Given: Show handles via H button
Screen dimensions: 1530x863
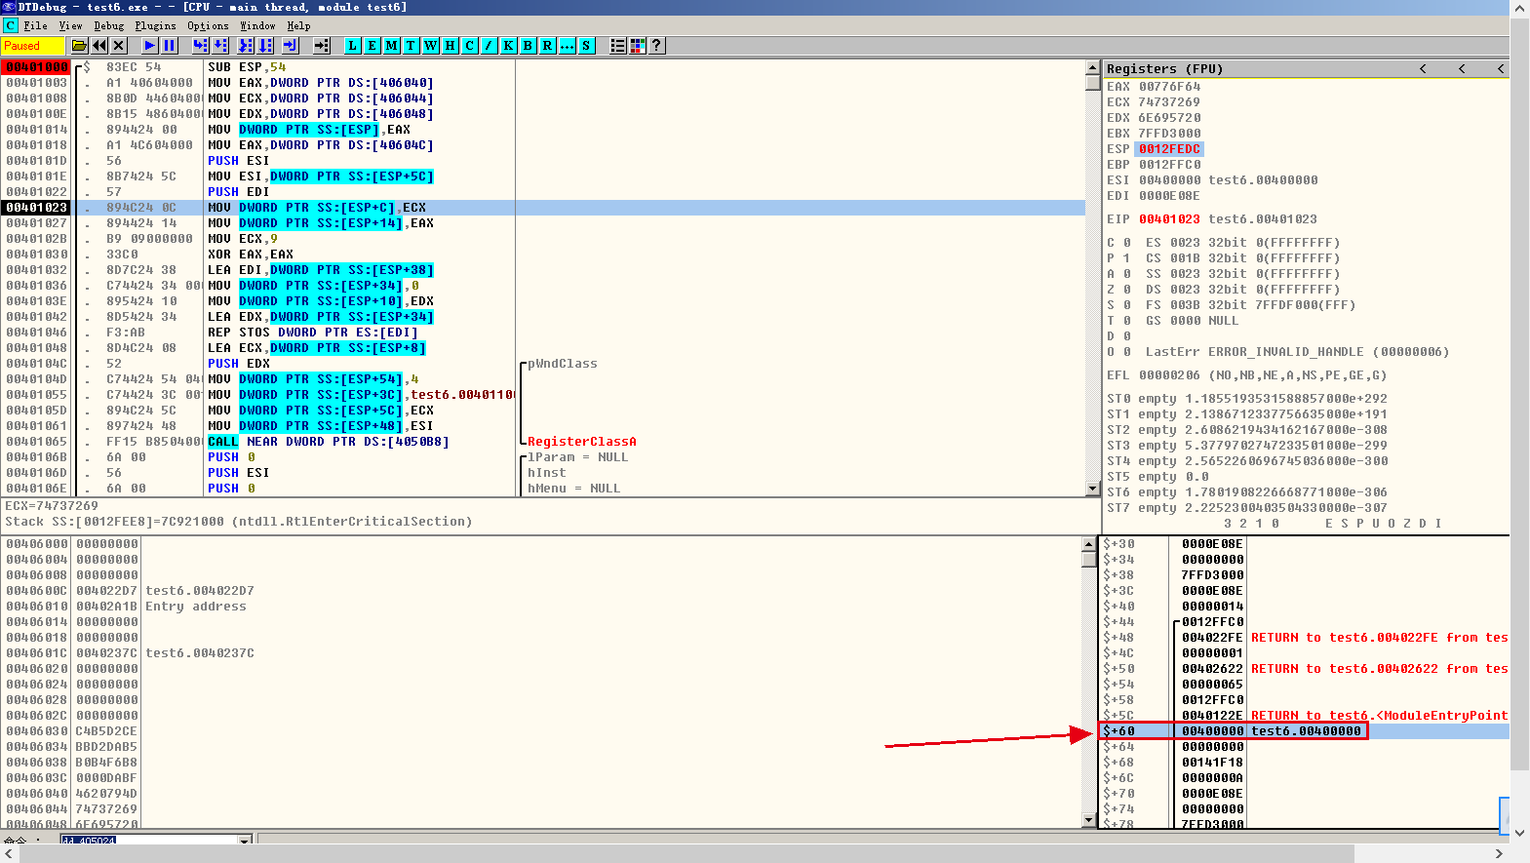Looking at the screenshot, I should pos(450,46).
